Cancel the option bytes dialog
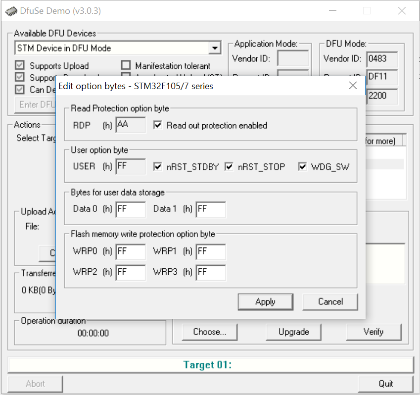This screenshot has height=395, width=420. pos(330,302)
